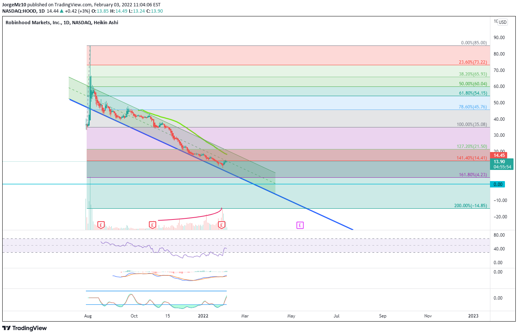
Task: Click the Robinhood Markets chart title
Action: [62, 23]
